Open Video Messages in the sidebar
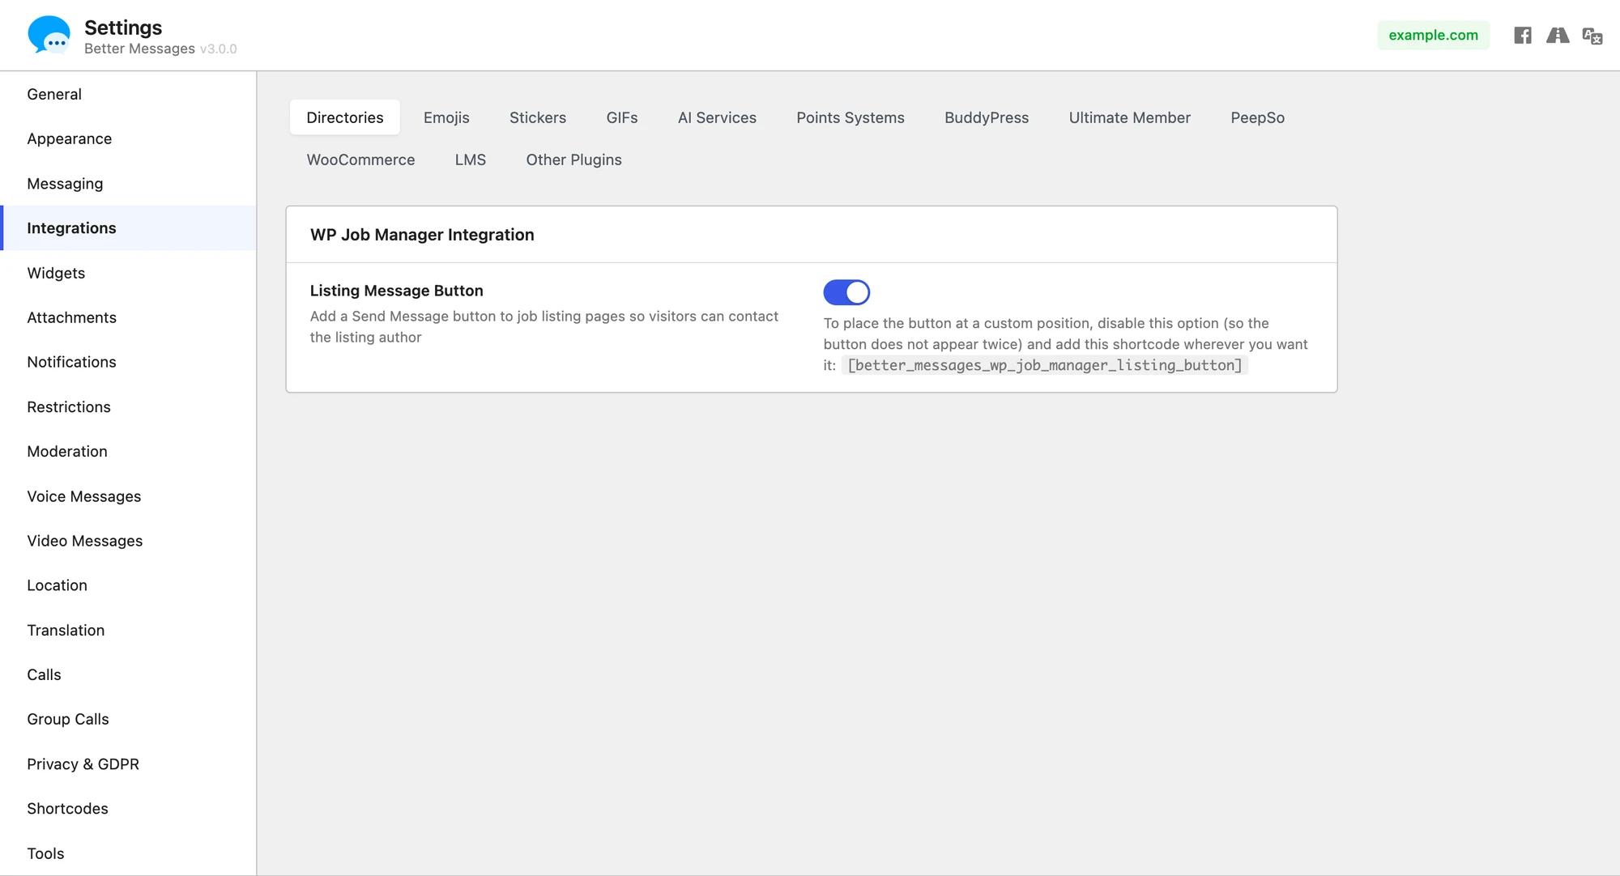 (128, 541)
